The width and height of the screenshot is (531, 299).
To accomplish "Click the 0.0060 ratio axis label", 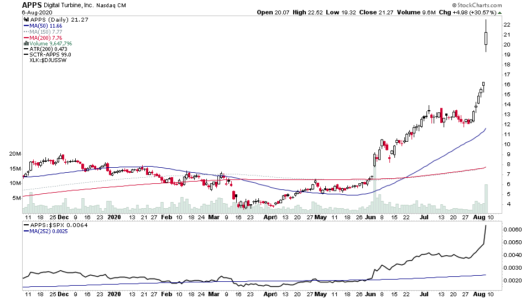I will click(513, 229).
